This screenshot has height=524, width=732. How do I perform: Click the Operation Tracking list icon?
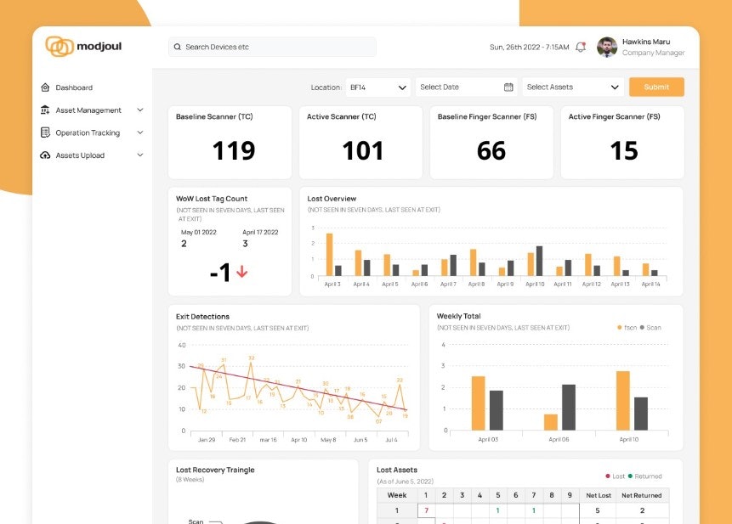pyautogui.click(x=45, y=132)
